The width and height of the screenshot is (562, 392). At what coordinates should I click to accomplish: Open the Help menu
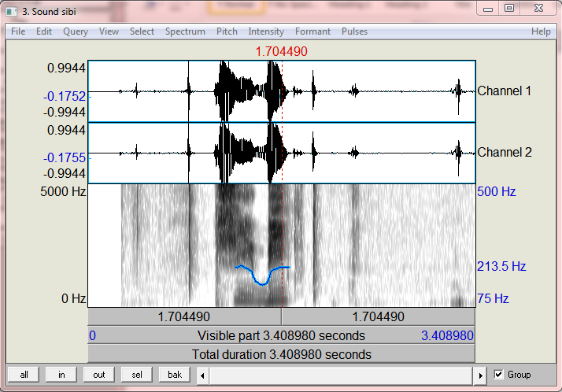[x=541, y=31]
